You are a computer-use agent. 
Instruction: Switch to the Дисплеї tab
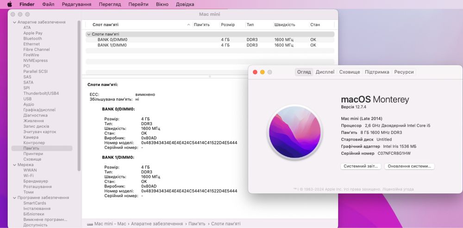click(x=325, y=72)
